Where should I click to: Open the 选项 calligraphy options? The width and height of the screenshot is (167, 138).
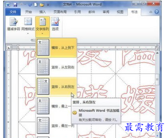[55, 24]
